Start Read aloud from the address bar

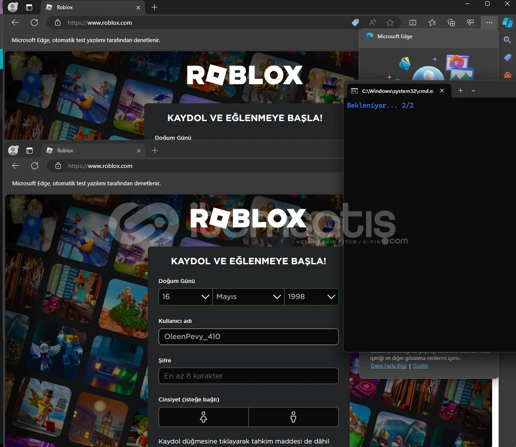(373, 23)
